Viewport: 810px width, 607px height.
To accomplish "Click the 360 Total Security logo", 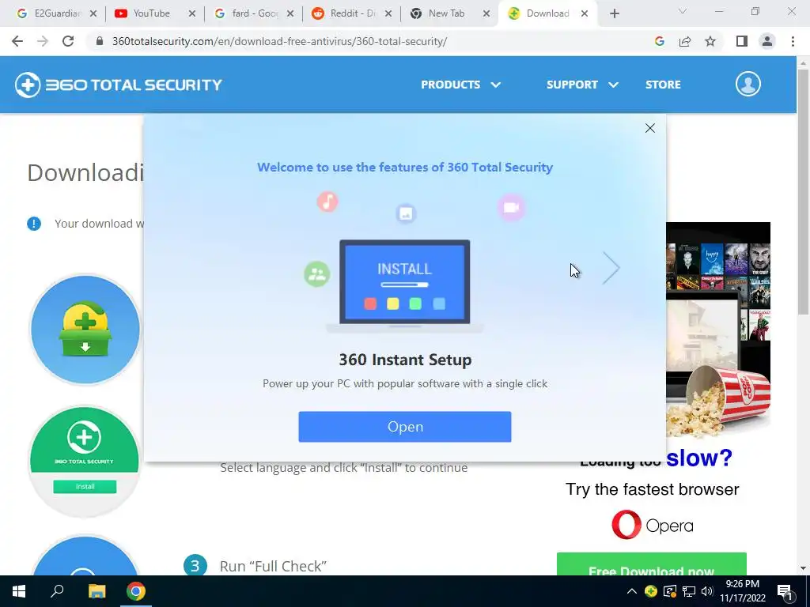I will [x=119, y=85].
